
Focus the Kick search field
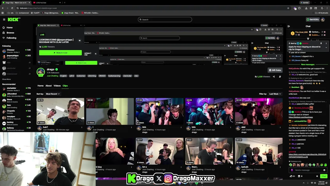pos(165,20)
